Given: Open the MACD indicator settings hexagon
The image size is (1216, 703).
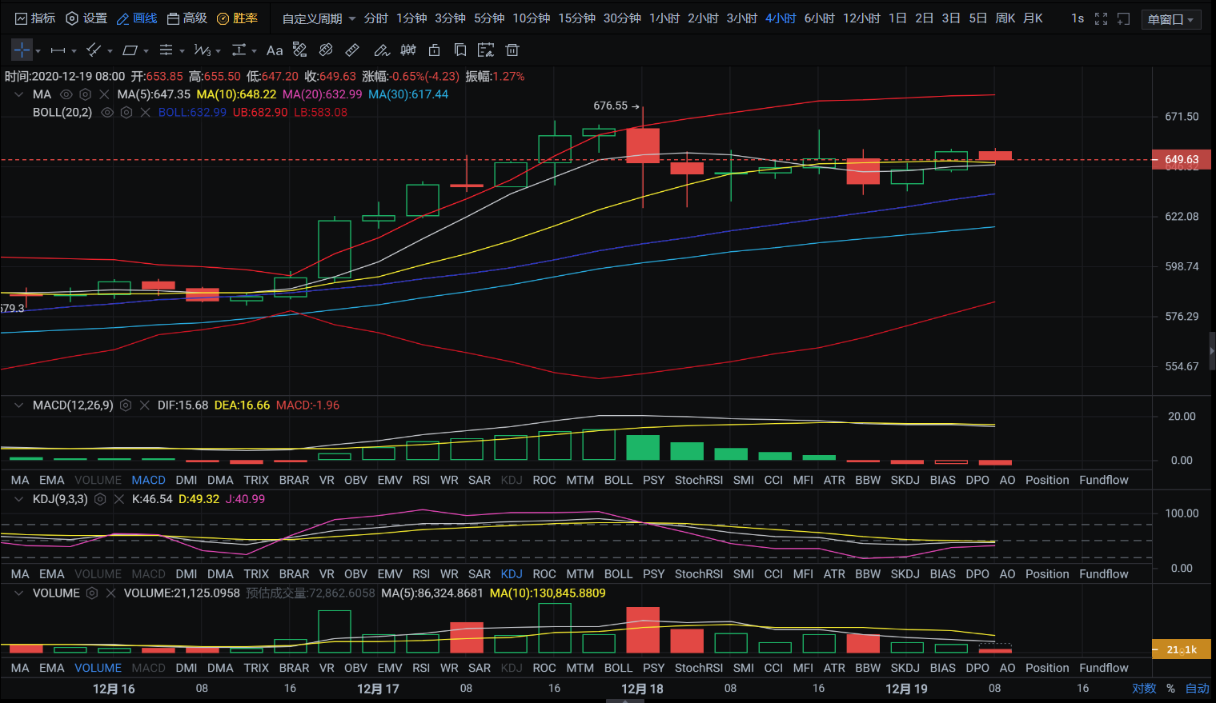Looking at the screenshot, I should [126, 405].
